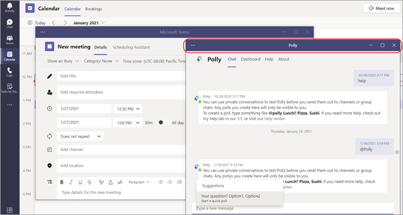Open Activity in the Teams sidebar

10,7
